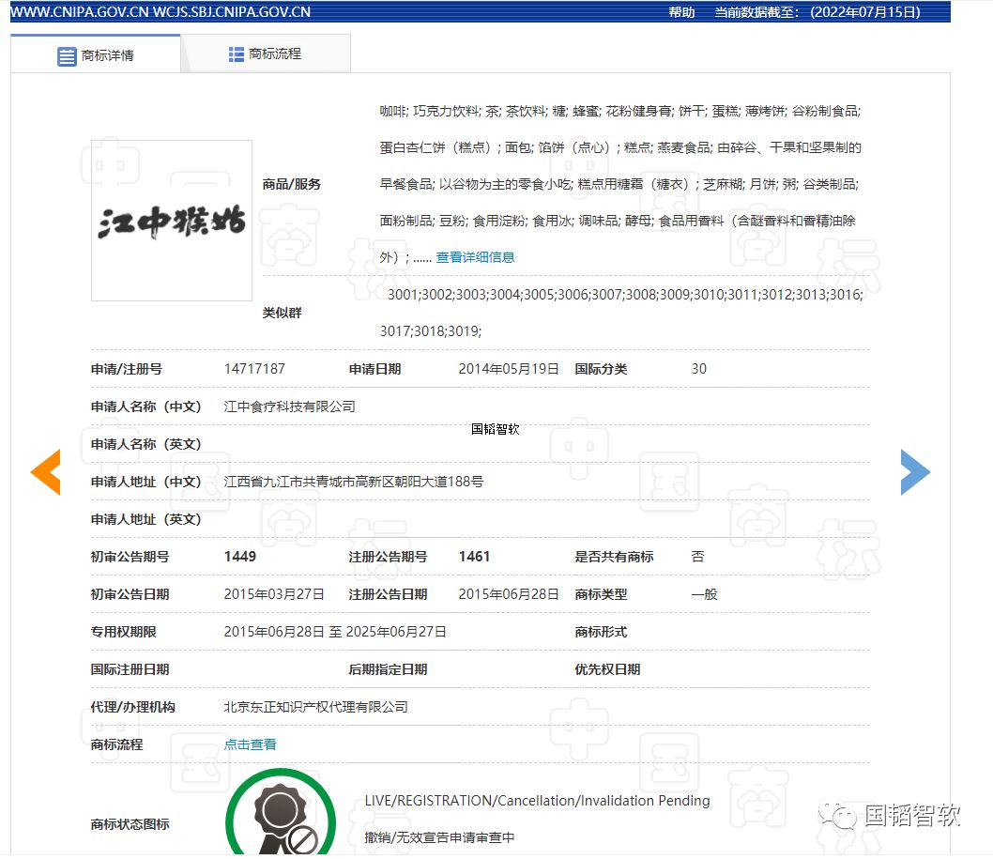Click the 商标详情 document icon
Image resolution: width=993 pixels, height=859 pixels.
pos(67,56)
